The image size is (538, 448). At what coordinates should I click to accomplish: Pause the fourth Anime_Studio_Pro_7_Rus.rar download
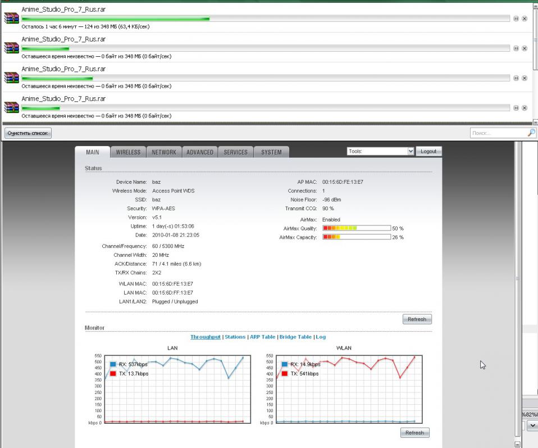click(516, 108)
